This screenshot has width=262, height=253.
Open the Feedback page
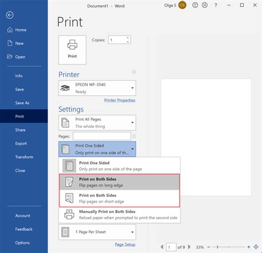click(24, 229)
